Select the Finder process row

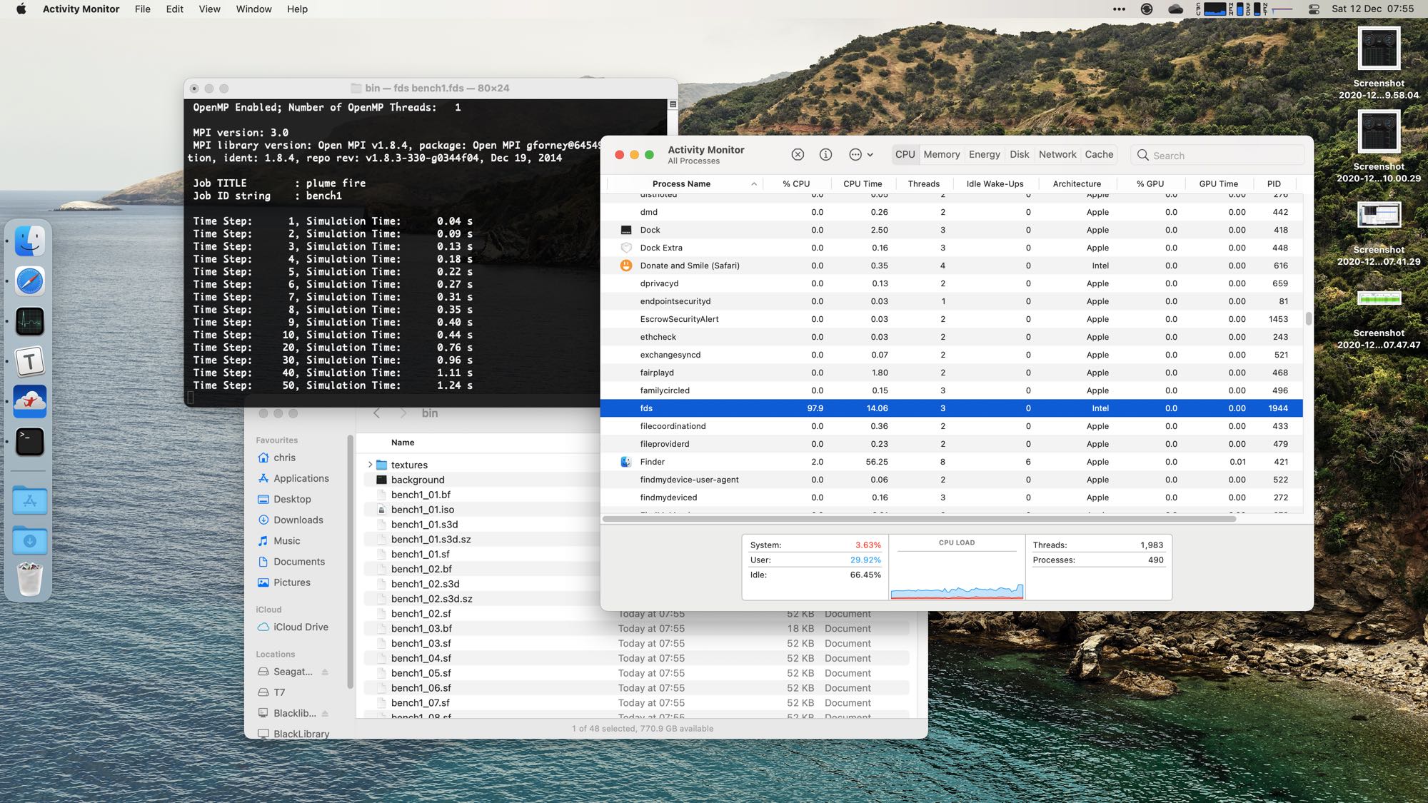click(951, 462)
